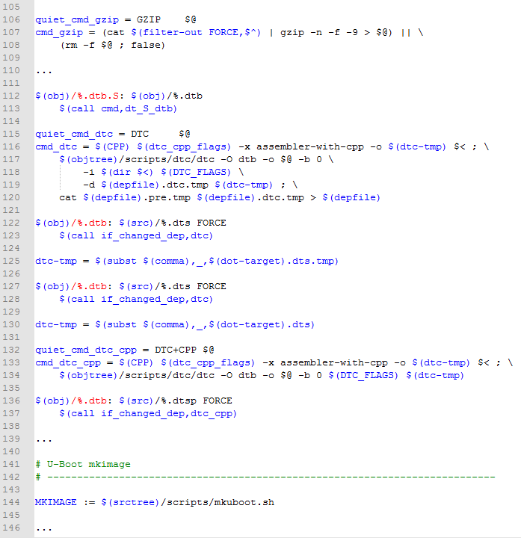Click line number 125 in the gutter

pyautogui.click(x=11, y=261)
